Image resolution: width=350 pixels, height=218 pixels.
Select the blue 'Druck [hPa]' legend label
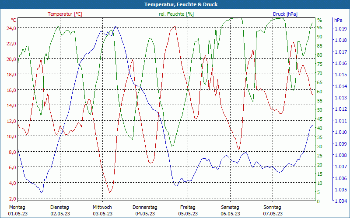[285, 14]
